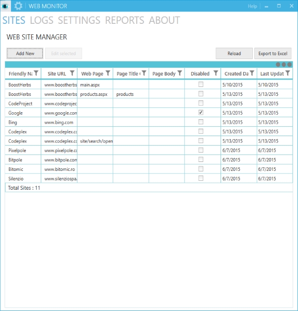Click the www.google.com URL cell

click(59, 113)
